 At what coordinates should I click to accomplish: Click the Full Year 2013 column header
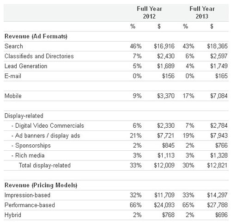pos(202,12)
